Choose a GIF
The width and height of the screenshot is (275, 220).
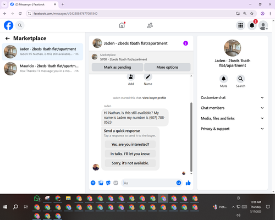point(116,183)
